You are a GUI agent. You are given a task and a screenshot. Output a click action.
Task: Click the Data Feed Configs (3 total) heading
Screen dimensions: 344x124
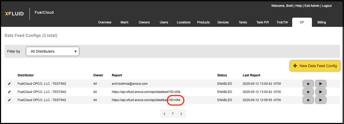[31, 35]
